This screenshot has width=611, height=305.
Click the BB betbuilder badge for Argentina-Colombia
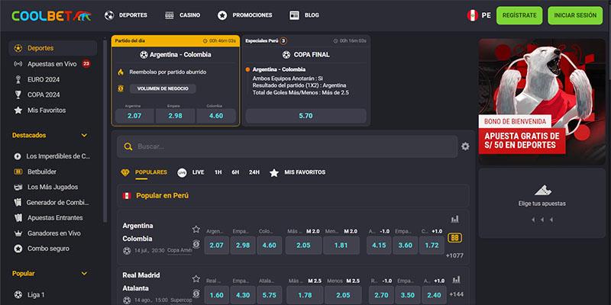tap(454, 238)
